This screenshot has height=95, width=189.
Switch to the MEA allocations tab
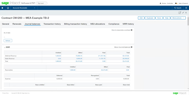98,24
